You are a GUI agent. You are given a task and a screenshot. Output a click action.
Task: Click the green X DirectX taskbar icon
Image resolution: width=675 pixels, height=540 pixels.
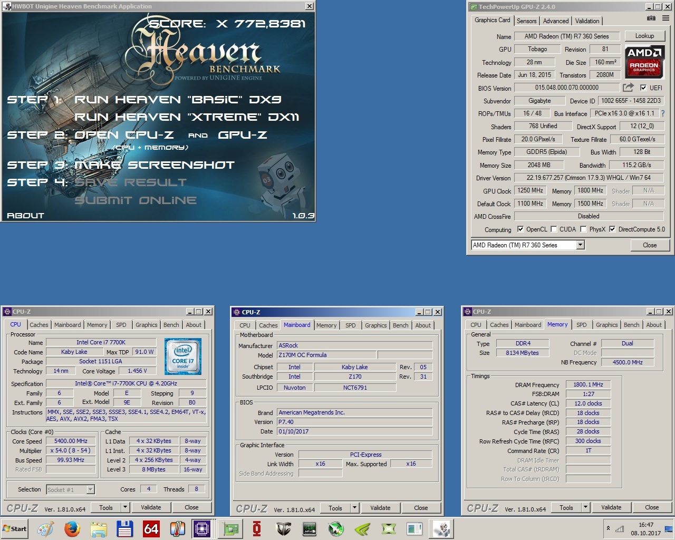coord(389,528)
